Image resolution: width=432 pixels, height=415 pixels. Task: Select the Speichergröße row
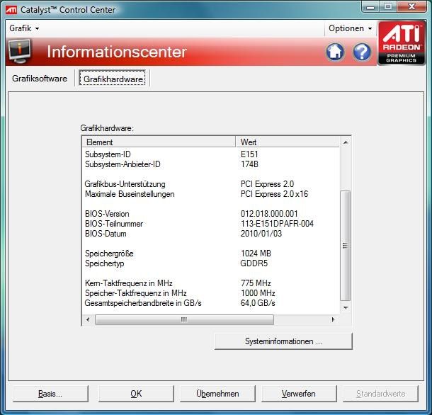tap(211, 254)
